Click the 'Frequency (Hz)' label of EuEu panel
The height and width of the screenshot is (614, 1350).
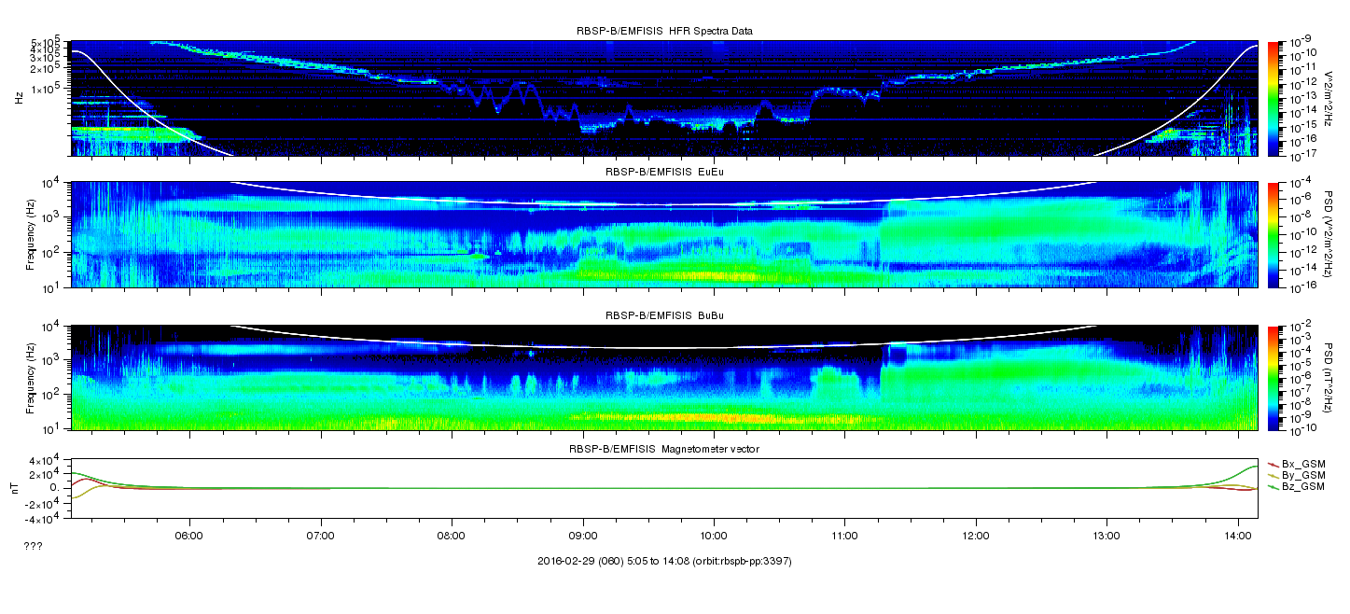[x=32, y=234]
